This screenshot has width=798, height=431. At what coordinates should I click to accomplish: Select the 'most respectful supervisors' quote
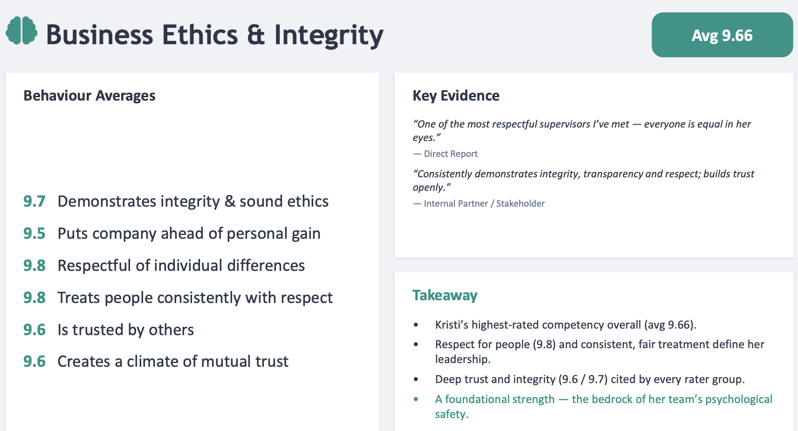point(582,130)
